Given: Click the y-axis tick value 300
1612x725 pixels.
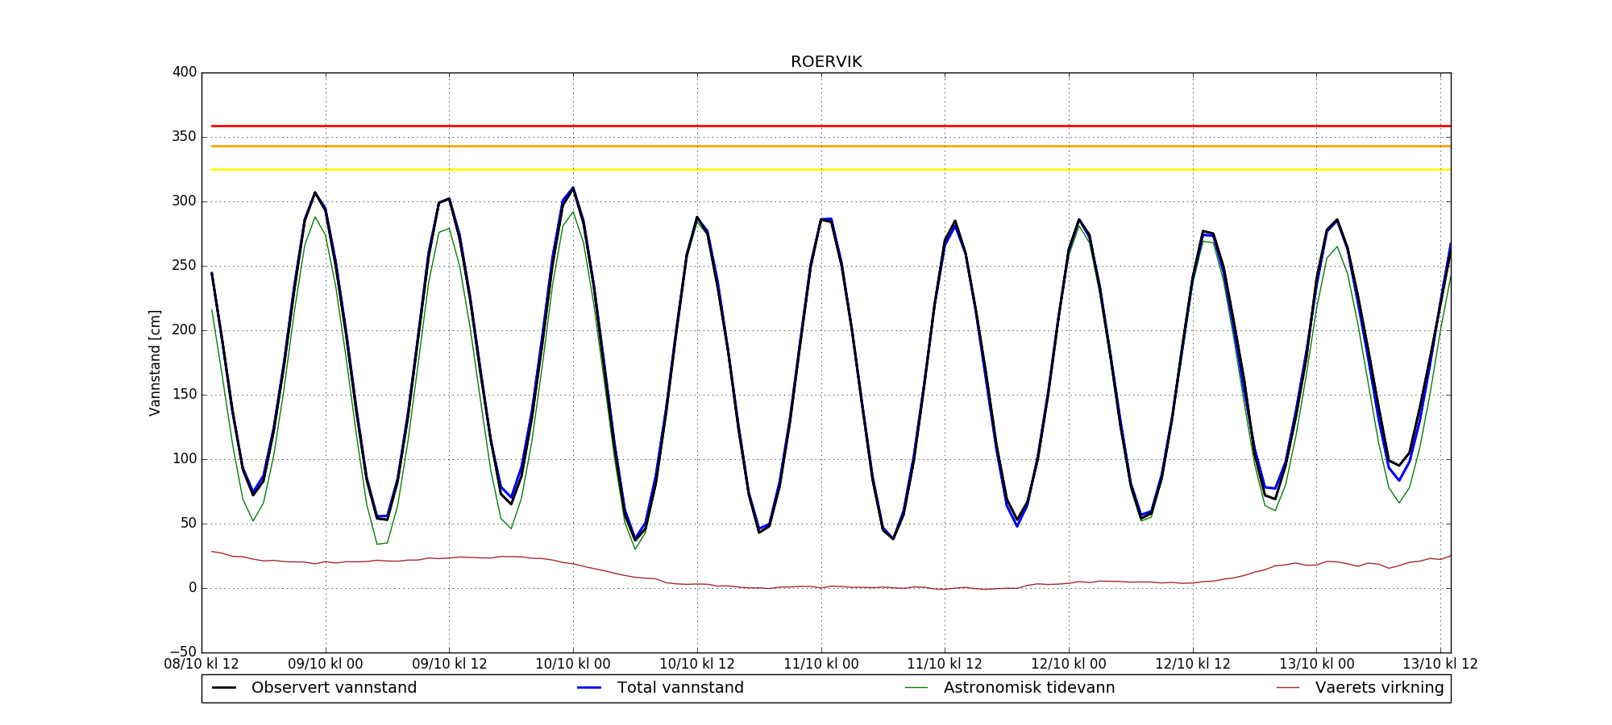Looking at the screenshot, I should (x=185, y=201).
